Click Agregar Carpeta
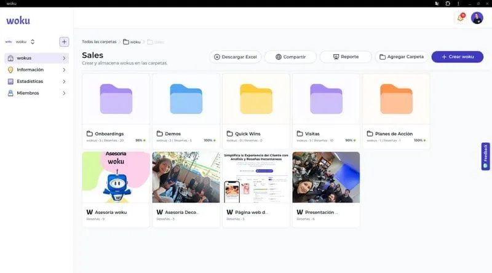 [x=402, y=57]
